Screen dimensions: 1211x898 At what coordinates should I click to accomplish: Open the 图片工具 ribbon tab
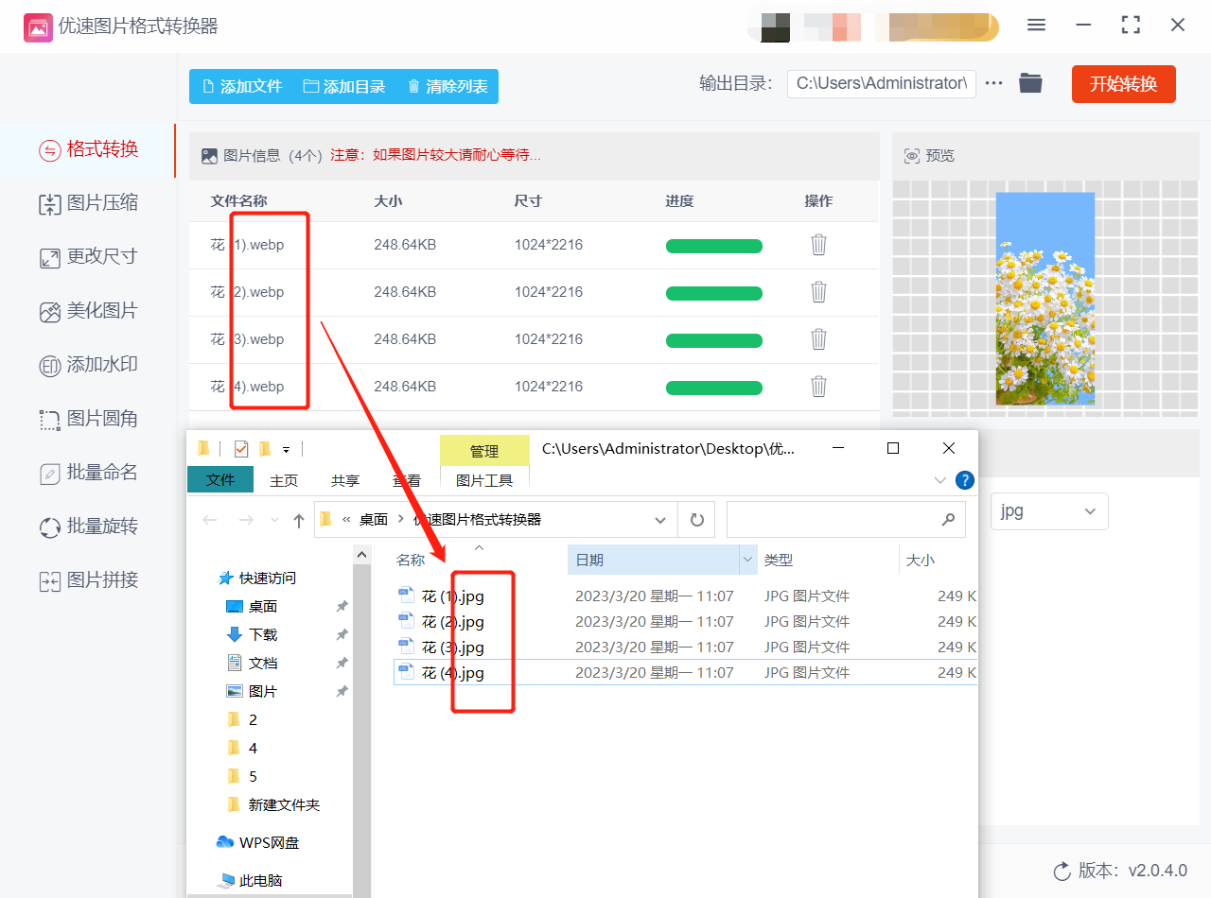point(484,480)
